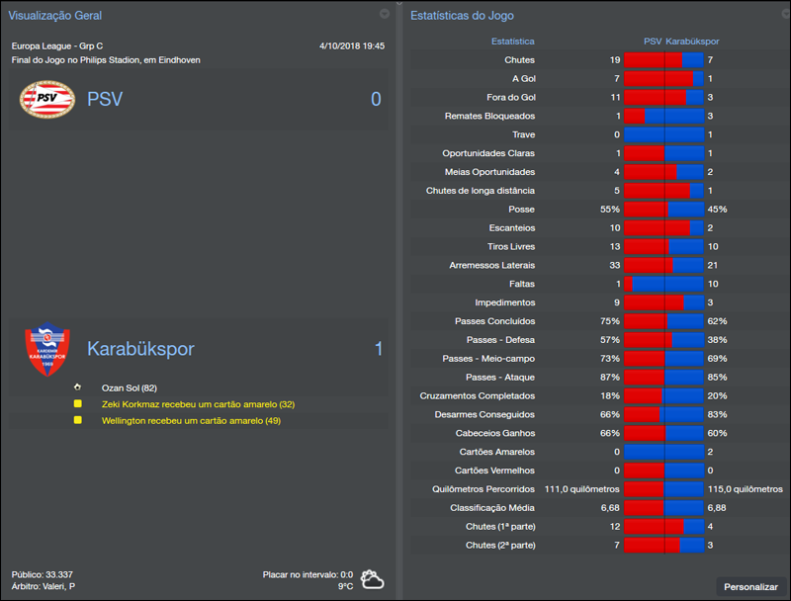
Task: Click Wellington's yellow card icon
Action: tap(77, 420)
